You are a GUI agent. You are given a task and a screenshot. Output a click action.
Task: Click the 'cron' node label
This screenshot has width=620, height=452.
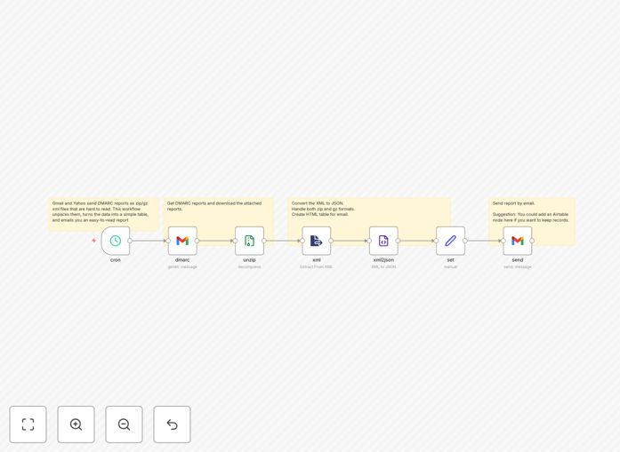tap(116, 260)
